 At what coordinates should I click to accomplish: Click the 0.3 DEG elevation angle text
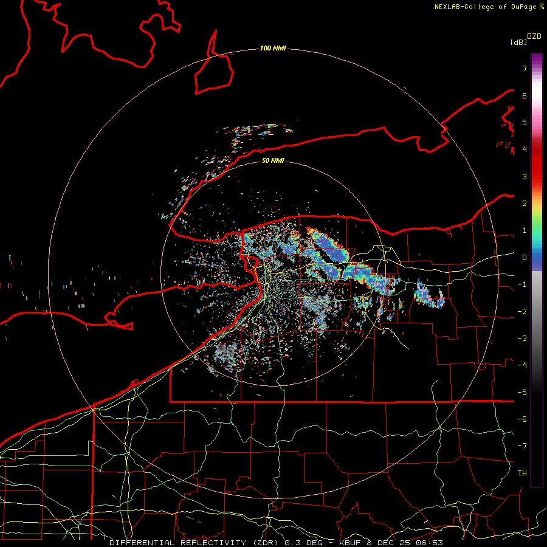tap(304, 543)
